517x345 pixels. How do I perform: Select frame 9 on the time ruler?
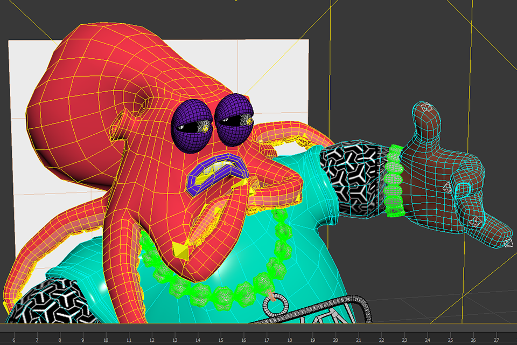tap(82, 340)
